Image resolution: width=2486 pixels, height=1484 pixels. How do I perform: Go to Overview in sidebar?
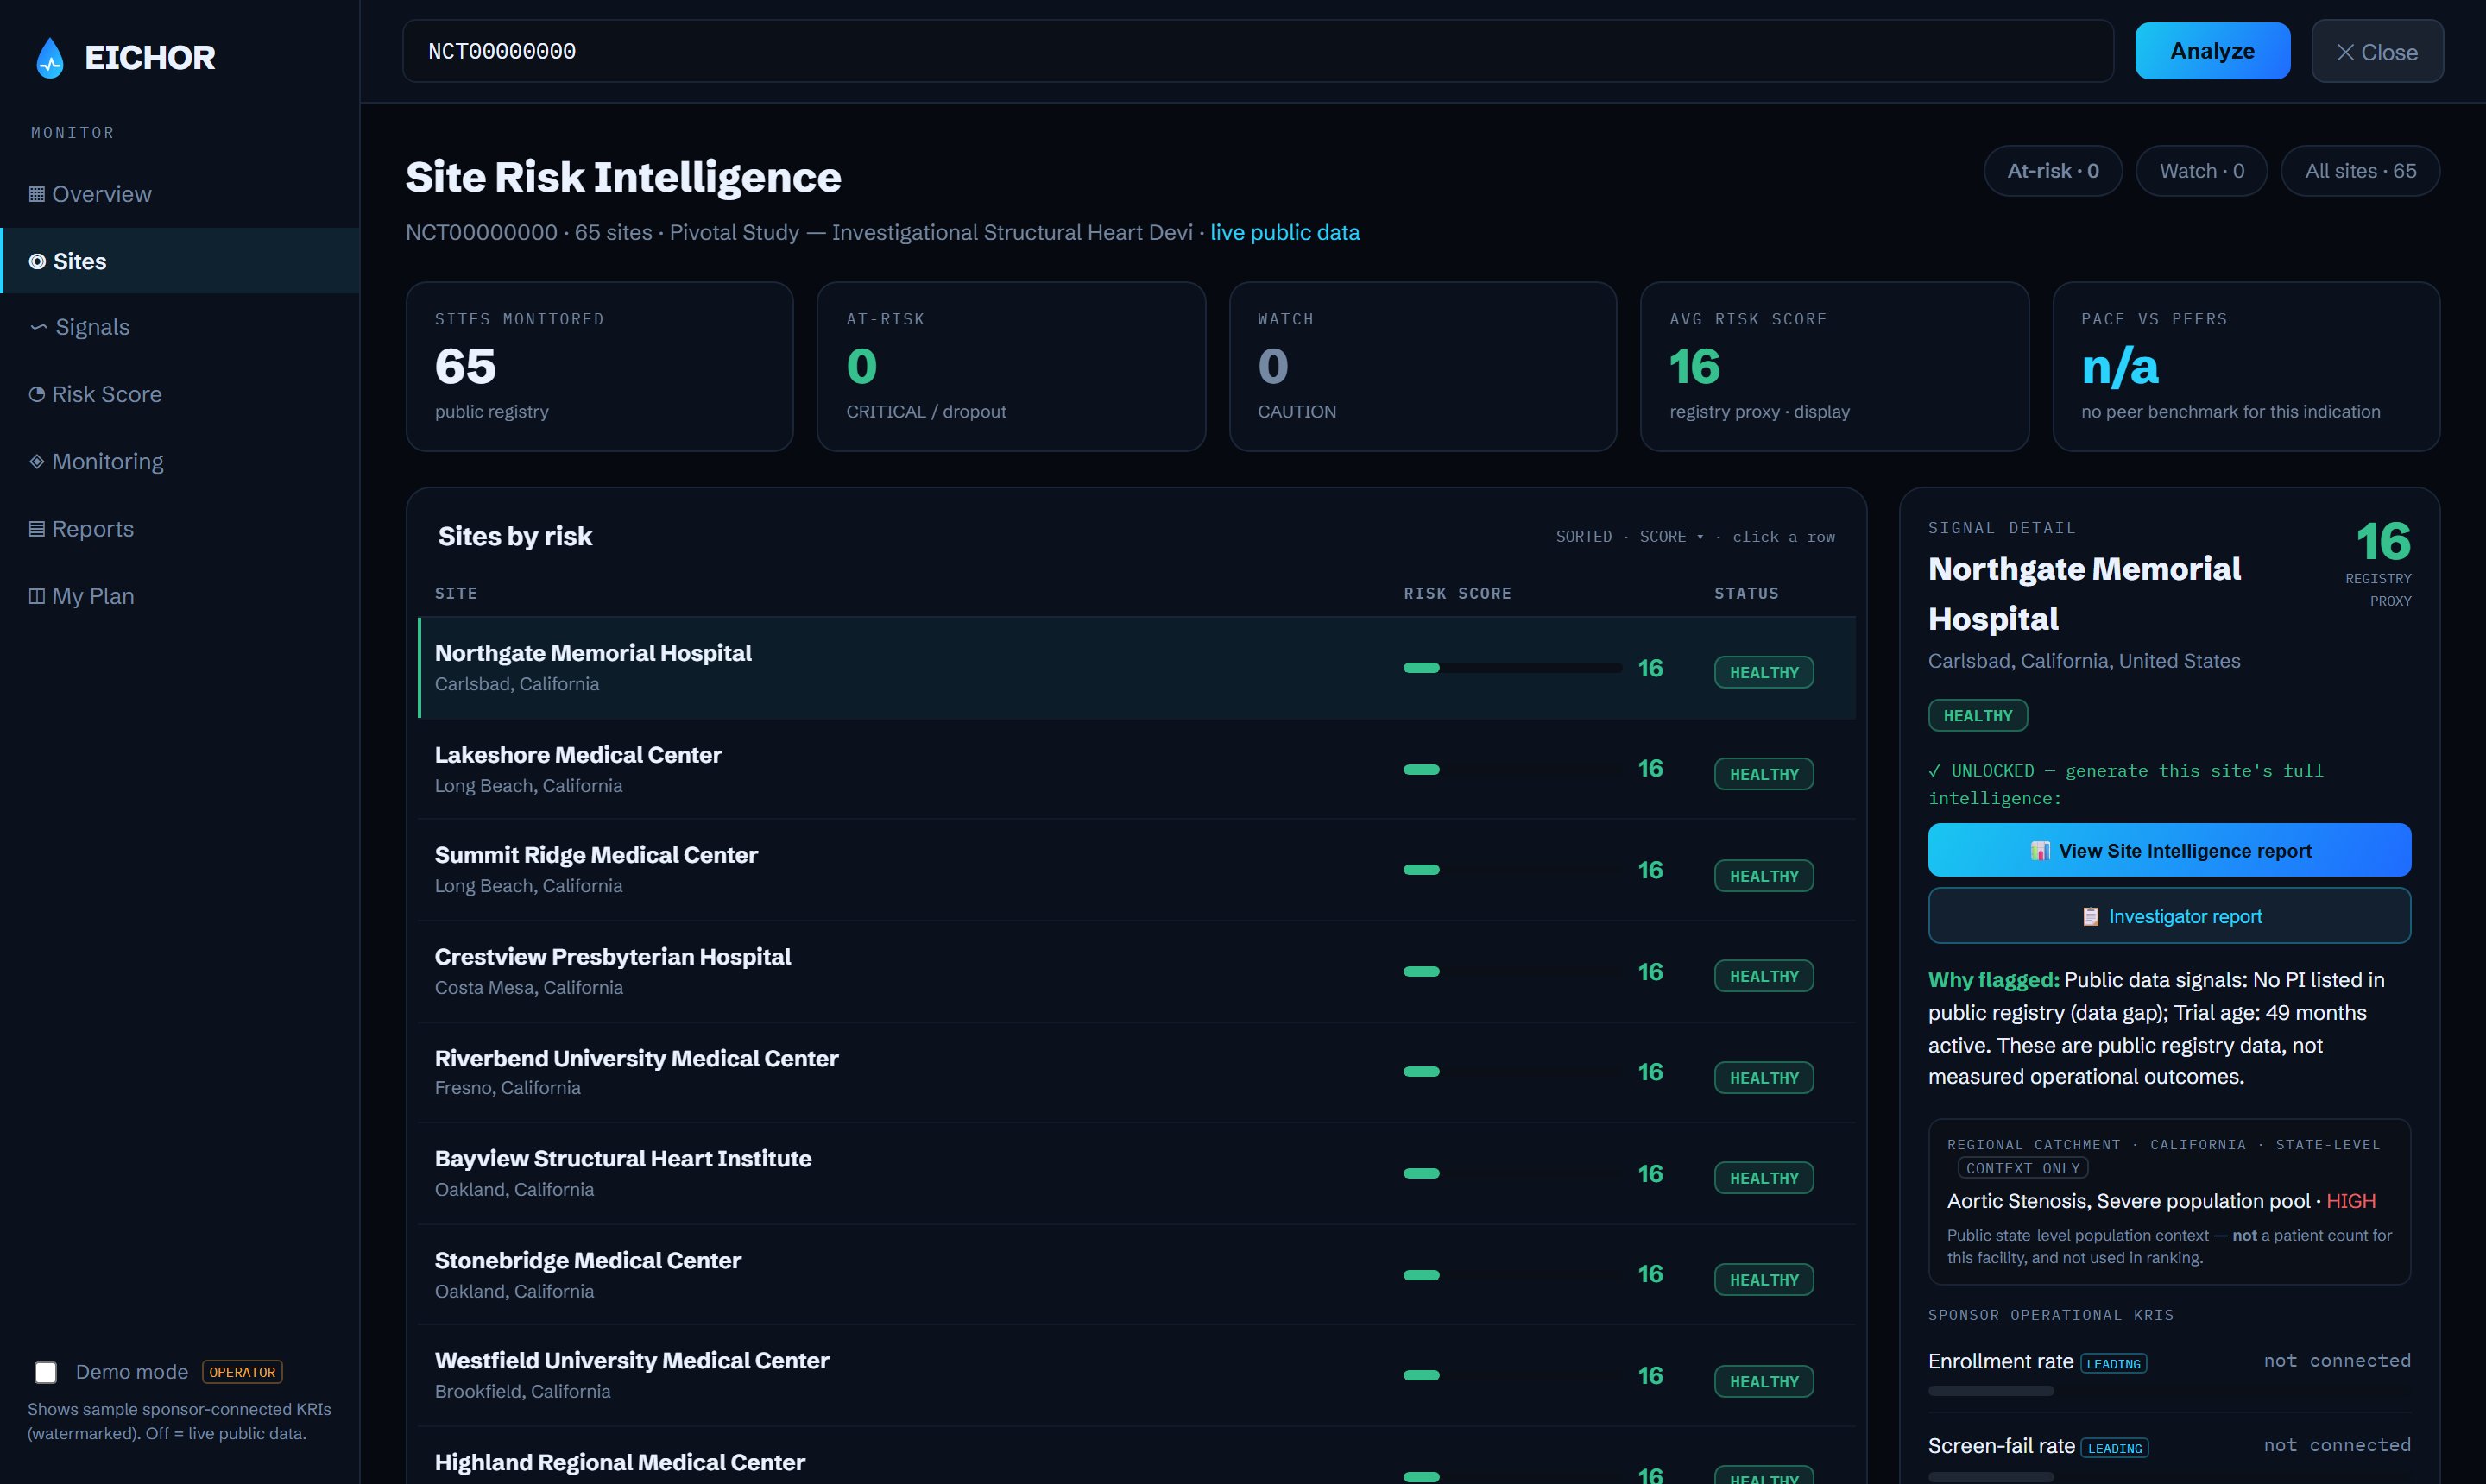point(180,194)
